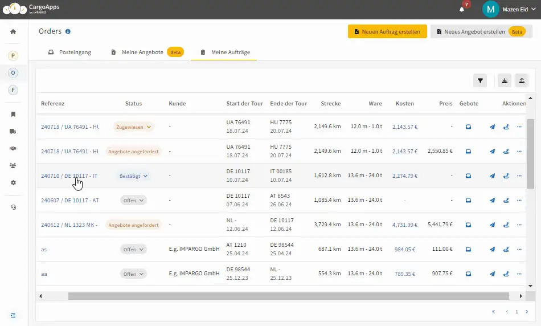Open the Offen status dropdown for 240607

point(133,201)
